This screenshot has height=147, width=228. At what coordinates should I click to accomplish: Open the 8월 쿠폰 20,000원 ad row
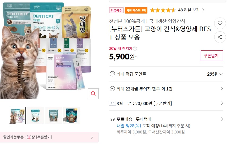pos(166,103)
